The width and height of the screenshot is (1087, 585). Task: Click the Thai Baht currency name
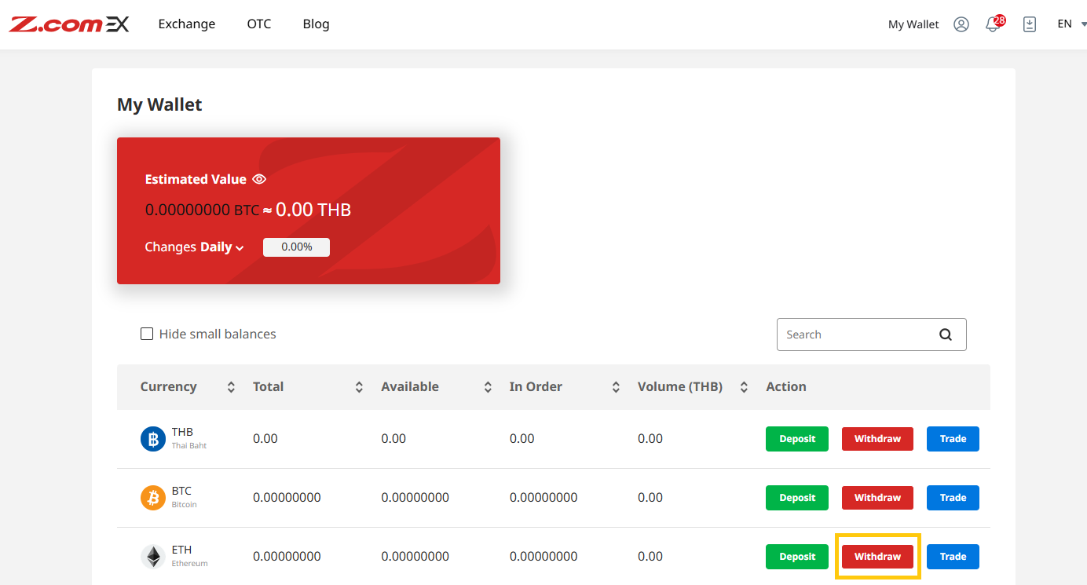point(189,446)
